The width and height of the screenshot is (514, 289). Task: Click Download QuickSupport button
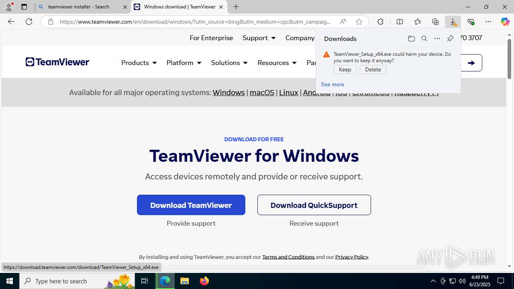pyautogui.click(x=314, y=205)
